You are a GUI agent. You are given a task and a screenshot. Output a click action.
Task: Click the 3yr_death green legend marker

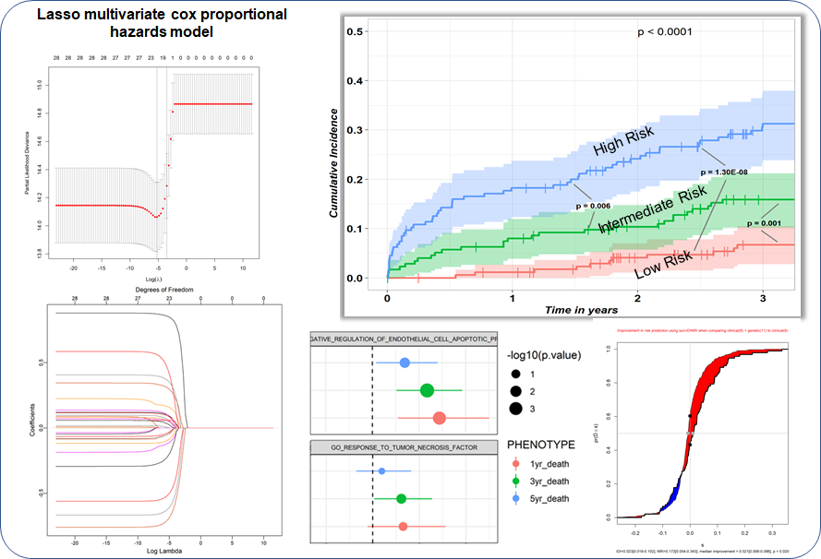pos(514,481)
